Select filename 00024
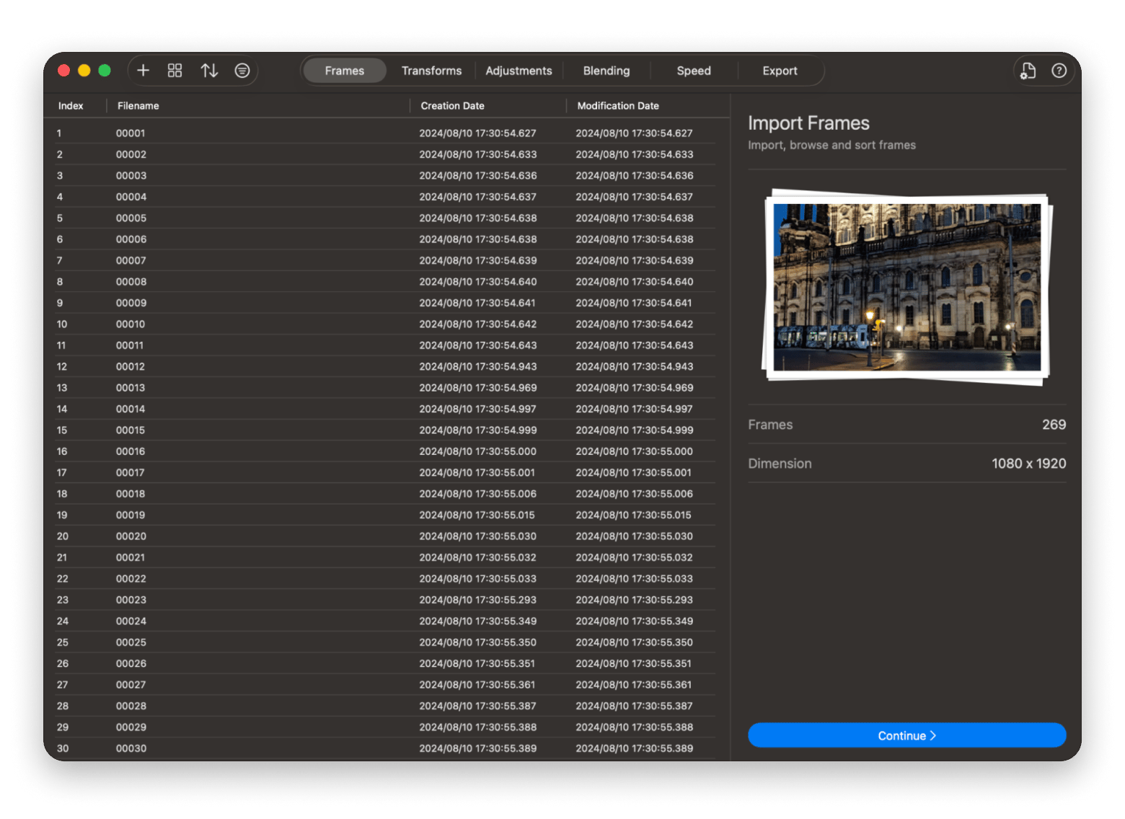Viewport: 1125px width, 819px height. point(131,621)
